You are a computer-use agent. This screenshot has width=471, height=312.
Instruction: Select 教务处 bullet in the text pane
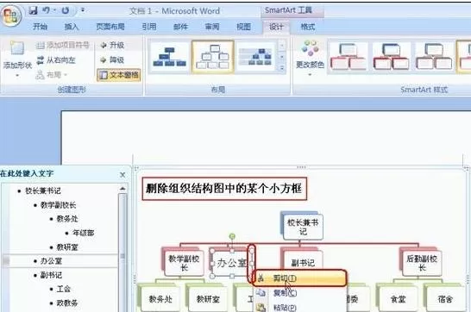click(67, 219)
